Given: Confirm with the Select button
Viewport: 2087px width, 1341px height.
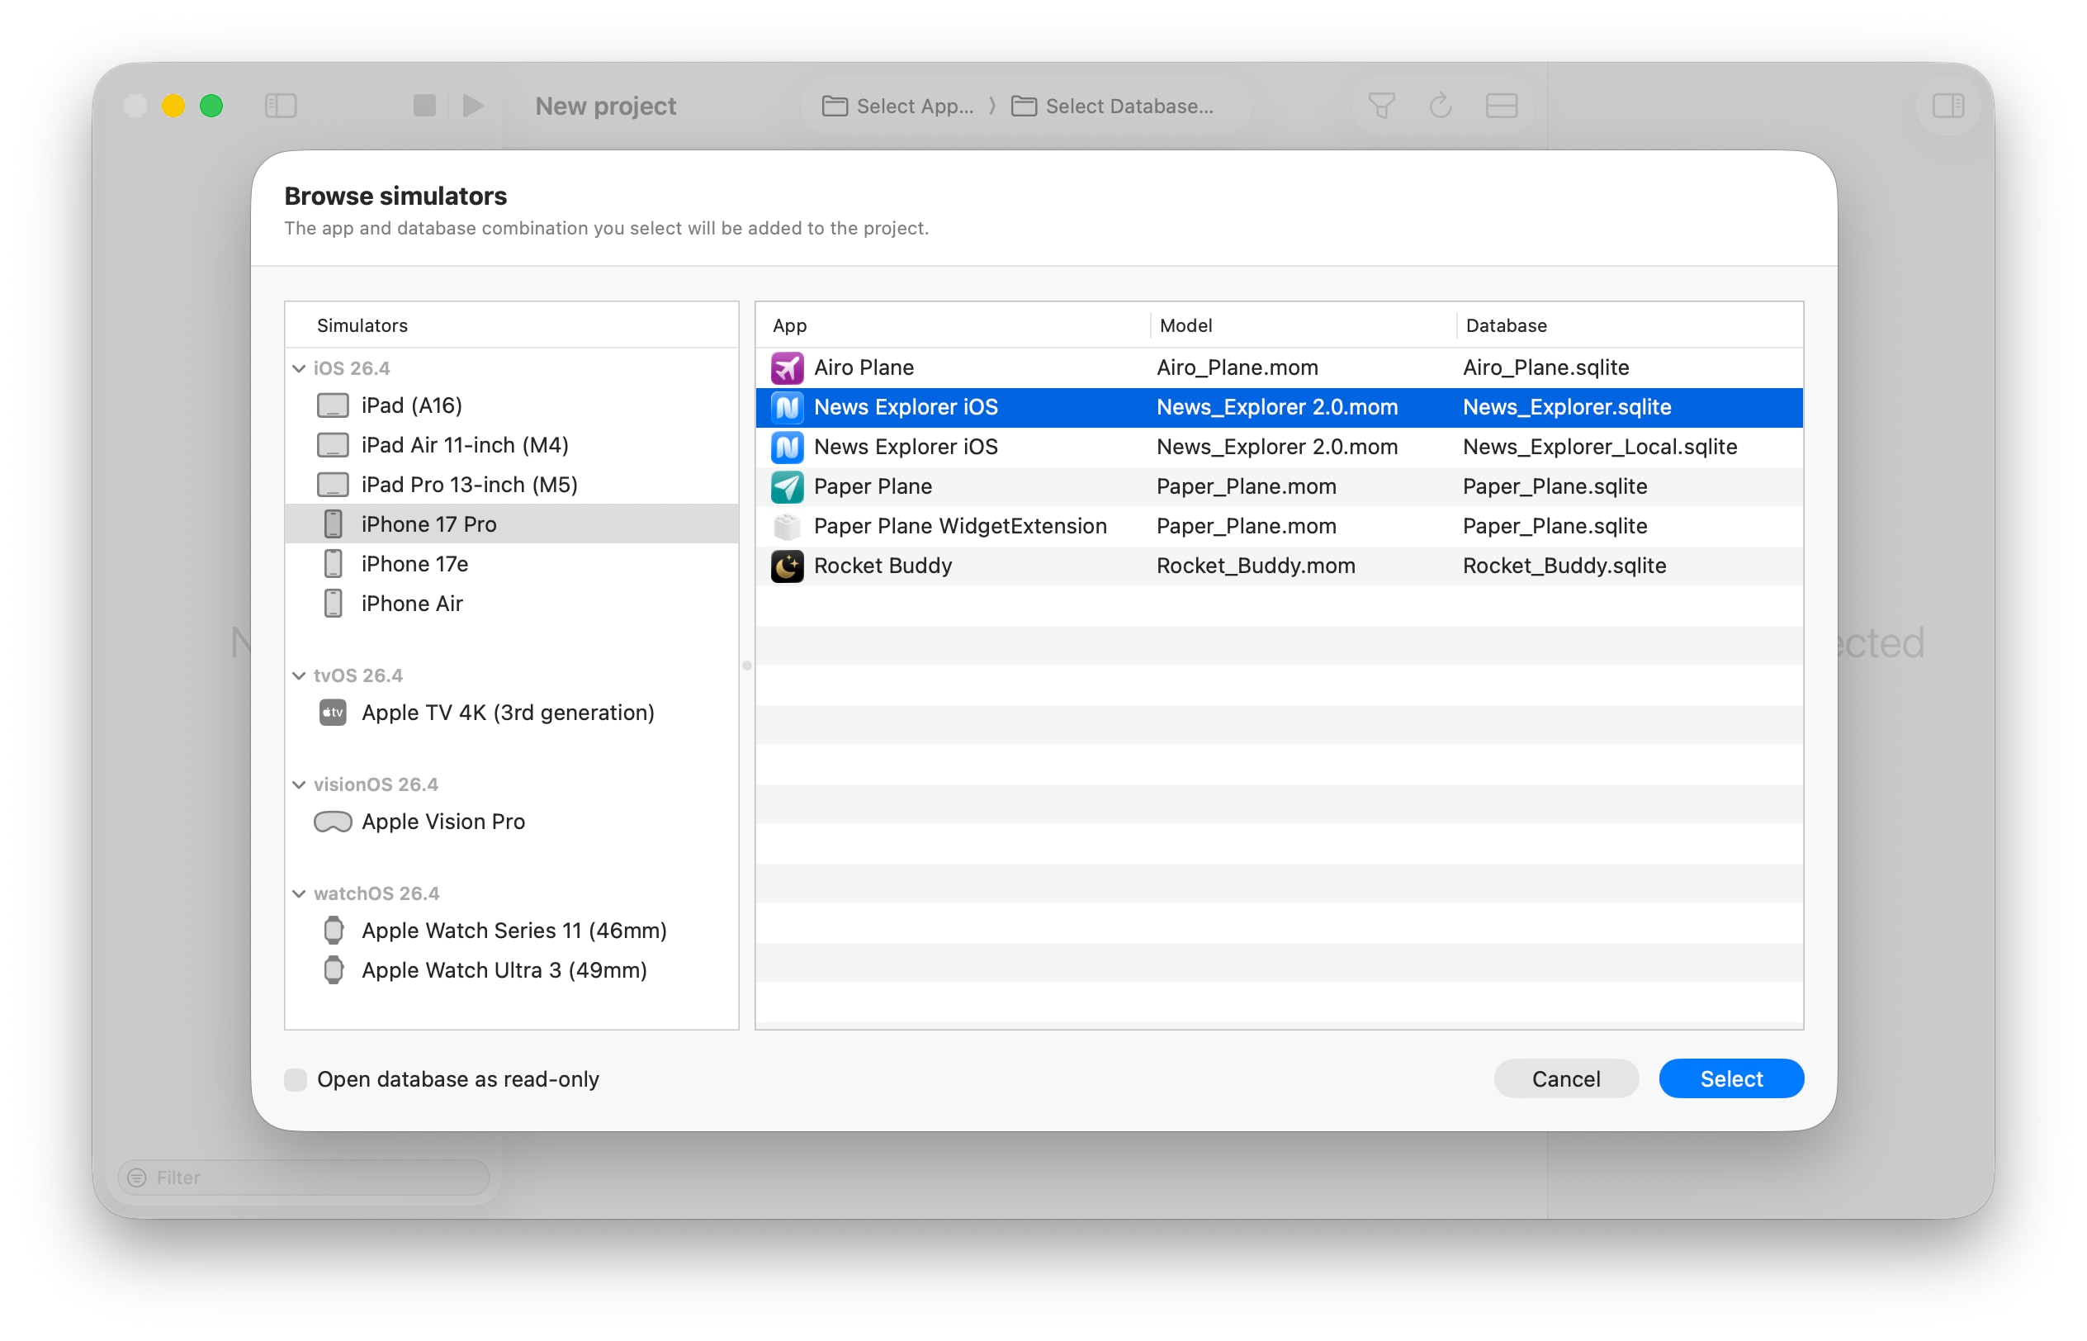Looking at the screenshot, I should click(x=1731, y=1079).
